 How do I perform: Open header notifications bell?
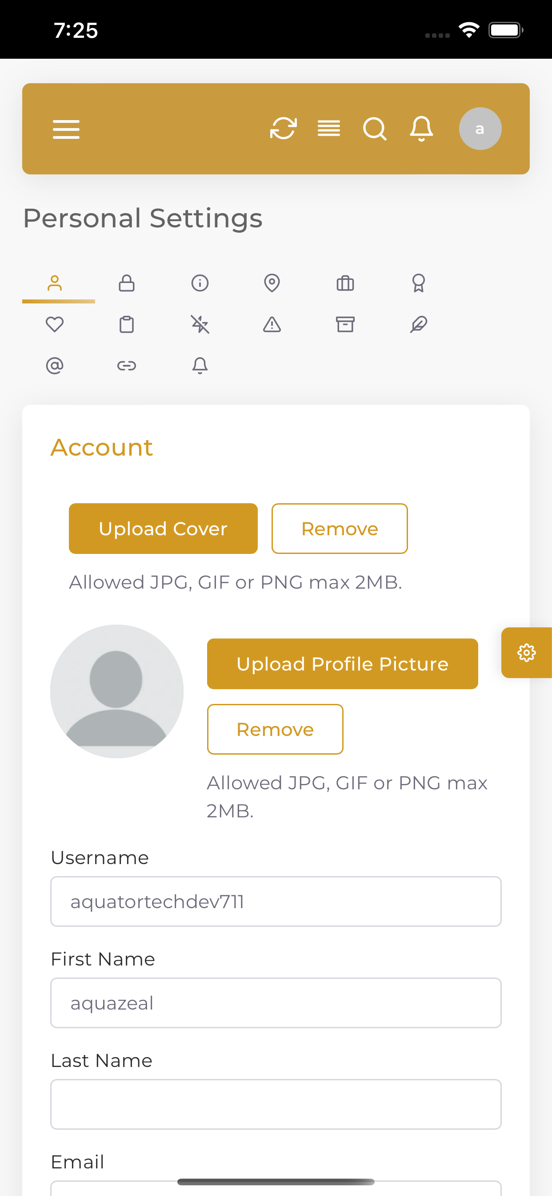click(421, 129)
